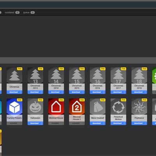Open the red Minimal House icon
This screenshot has width=156, height=156.
(x=56, y=106)
